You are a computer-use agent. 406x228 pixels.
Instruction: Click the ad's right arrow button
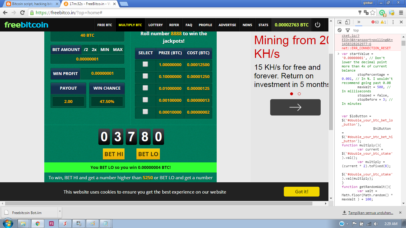pyautogui.click(x=295, y=107)
